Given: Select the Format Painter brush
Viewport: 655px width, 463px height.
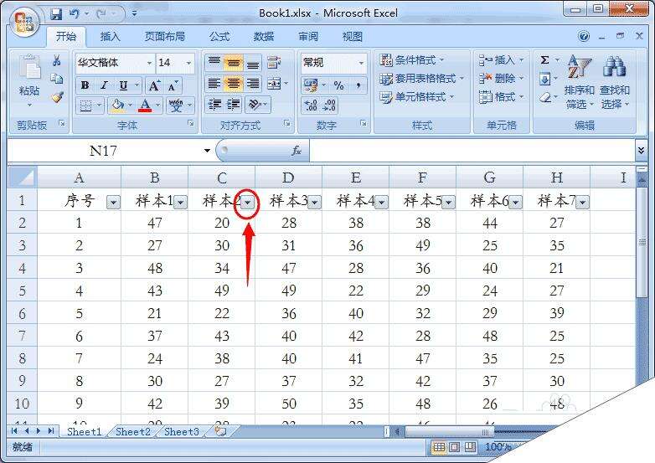Looking at the screenshot, I should [x=57, y=97].
